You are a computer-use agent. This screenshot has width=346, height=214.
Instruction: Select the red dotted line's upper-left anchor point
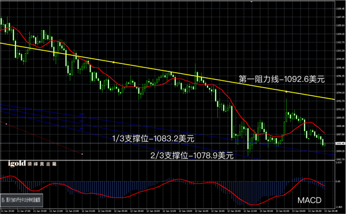(x=6, y=124)
